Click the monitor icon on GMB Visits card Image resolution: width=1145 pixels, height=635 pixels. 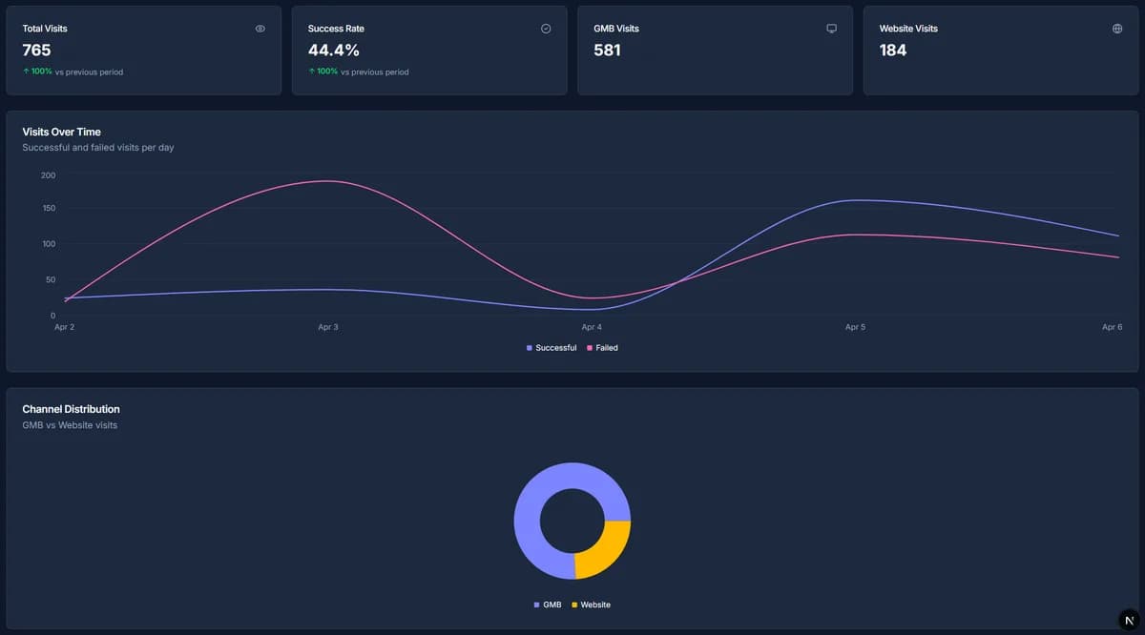coord(832,29)
